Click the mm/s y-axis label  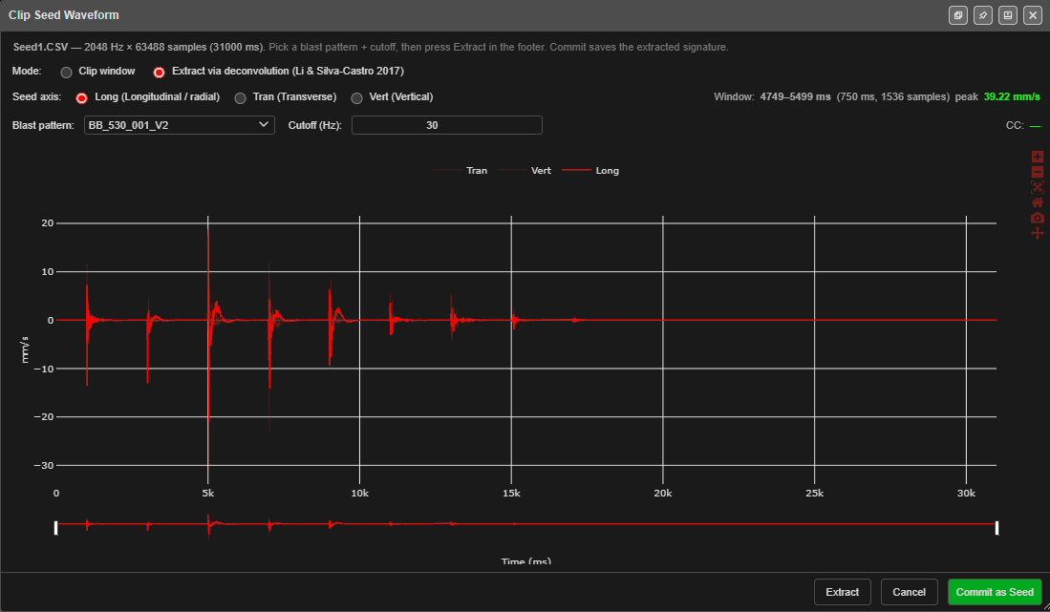[x=25, y=349]
